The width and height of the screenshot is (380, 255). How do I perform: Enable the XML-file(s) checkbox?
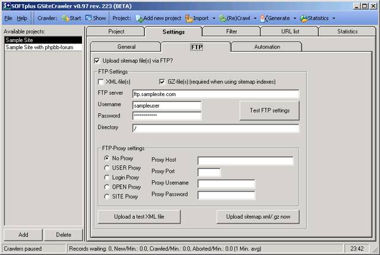100,82
